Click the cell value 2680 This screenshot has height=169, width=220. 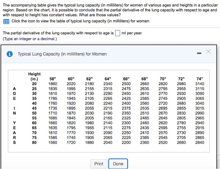click(181, 143)
